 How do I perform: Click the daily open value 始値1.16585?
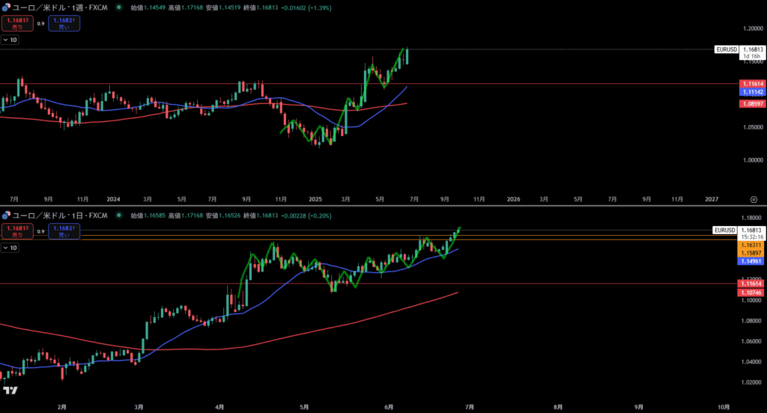point(148,215)
